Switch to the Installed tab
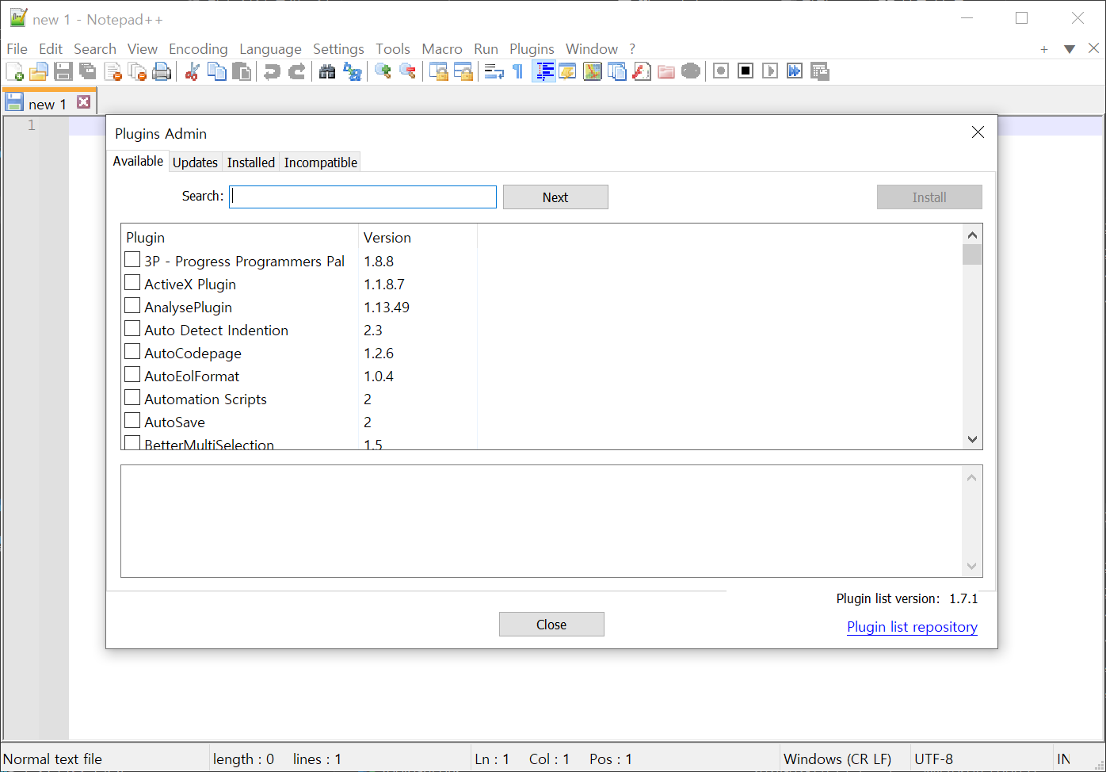Screen dimensions: 1106x772 [x=251, y=162]
